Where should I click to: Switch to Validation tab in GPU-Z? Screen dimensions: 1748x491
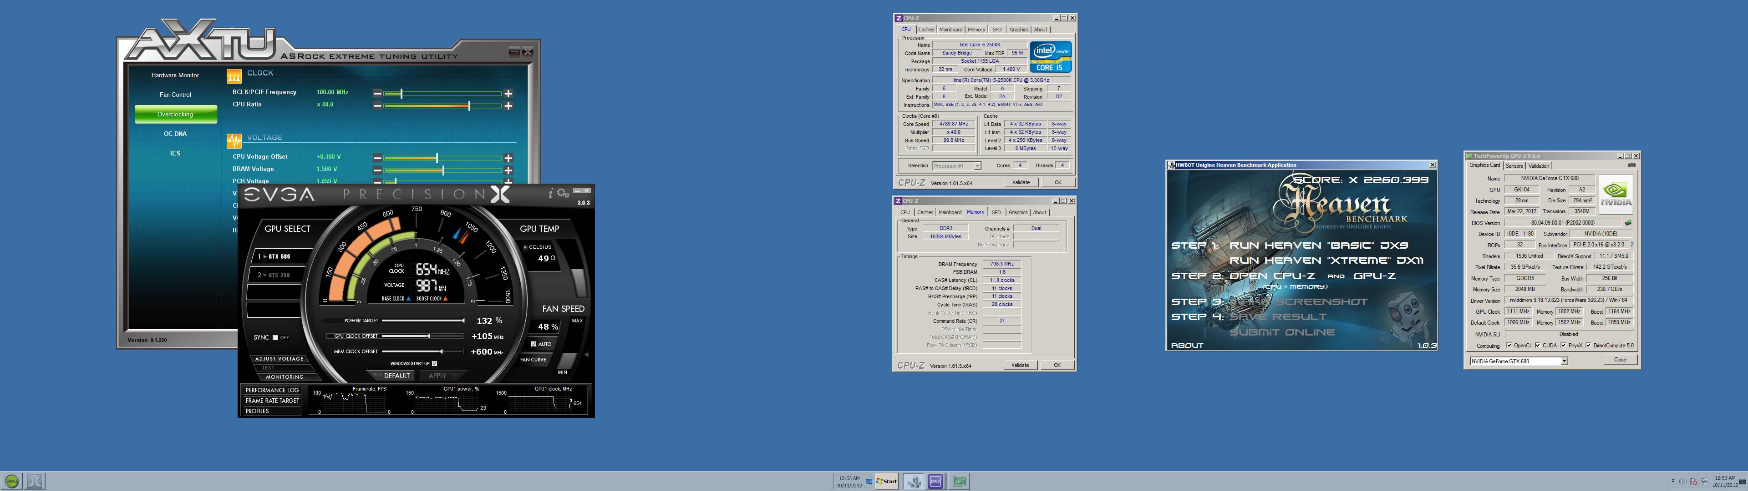click(1538, 165)
